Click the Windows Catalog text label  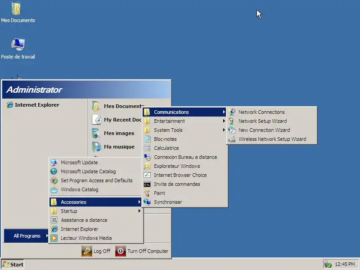click(x=80, y=189)
